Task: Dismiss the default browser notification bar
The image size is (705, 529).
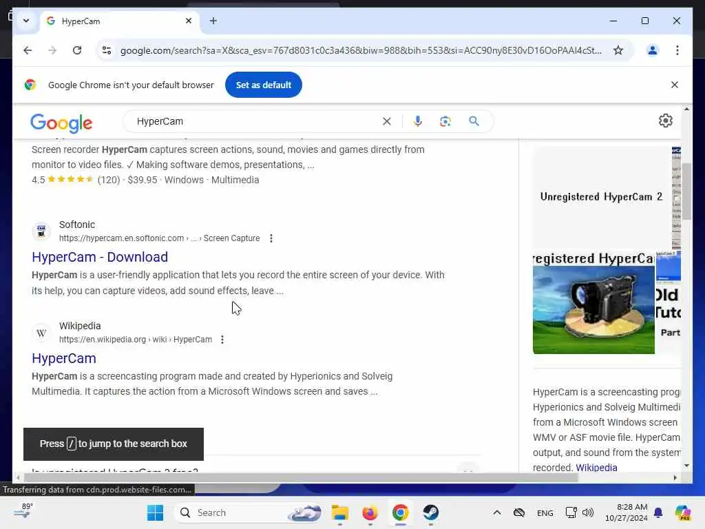Action: pos(675,85)
